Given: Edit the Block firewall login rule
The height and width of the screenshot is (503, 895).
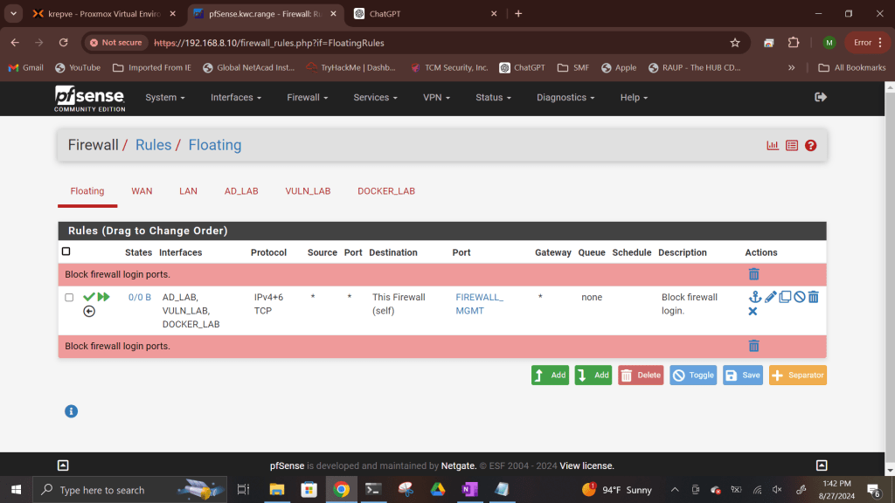Looking at the screenshot, I should [x=770, y=297].
